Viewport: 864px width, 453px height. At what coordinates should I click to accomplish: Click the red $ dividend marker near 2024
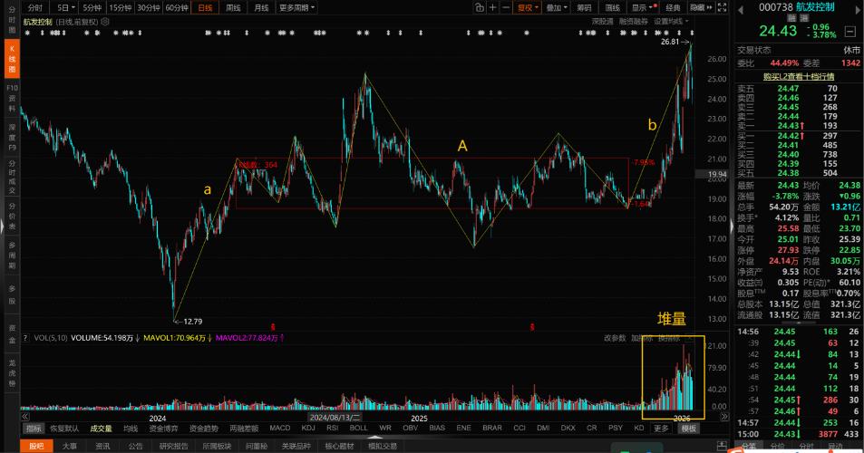click(x=273, y=327)
